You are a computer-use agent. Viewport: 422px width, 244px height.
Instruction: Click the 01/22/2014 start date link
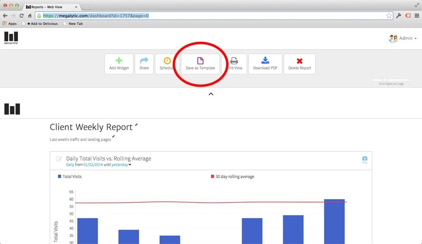(x=93, y=165)
